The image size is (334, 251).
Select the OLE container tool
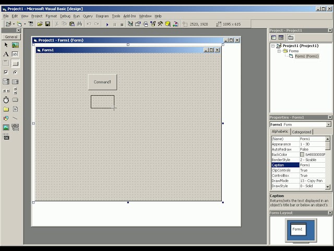pos(6,137)
